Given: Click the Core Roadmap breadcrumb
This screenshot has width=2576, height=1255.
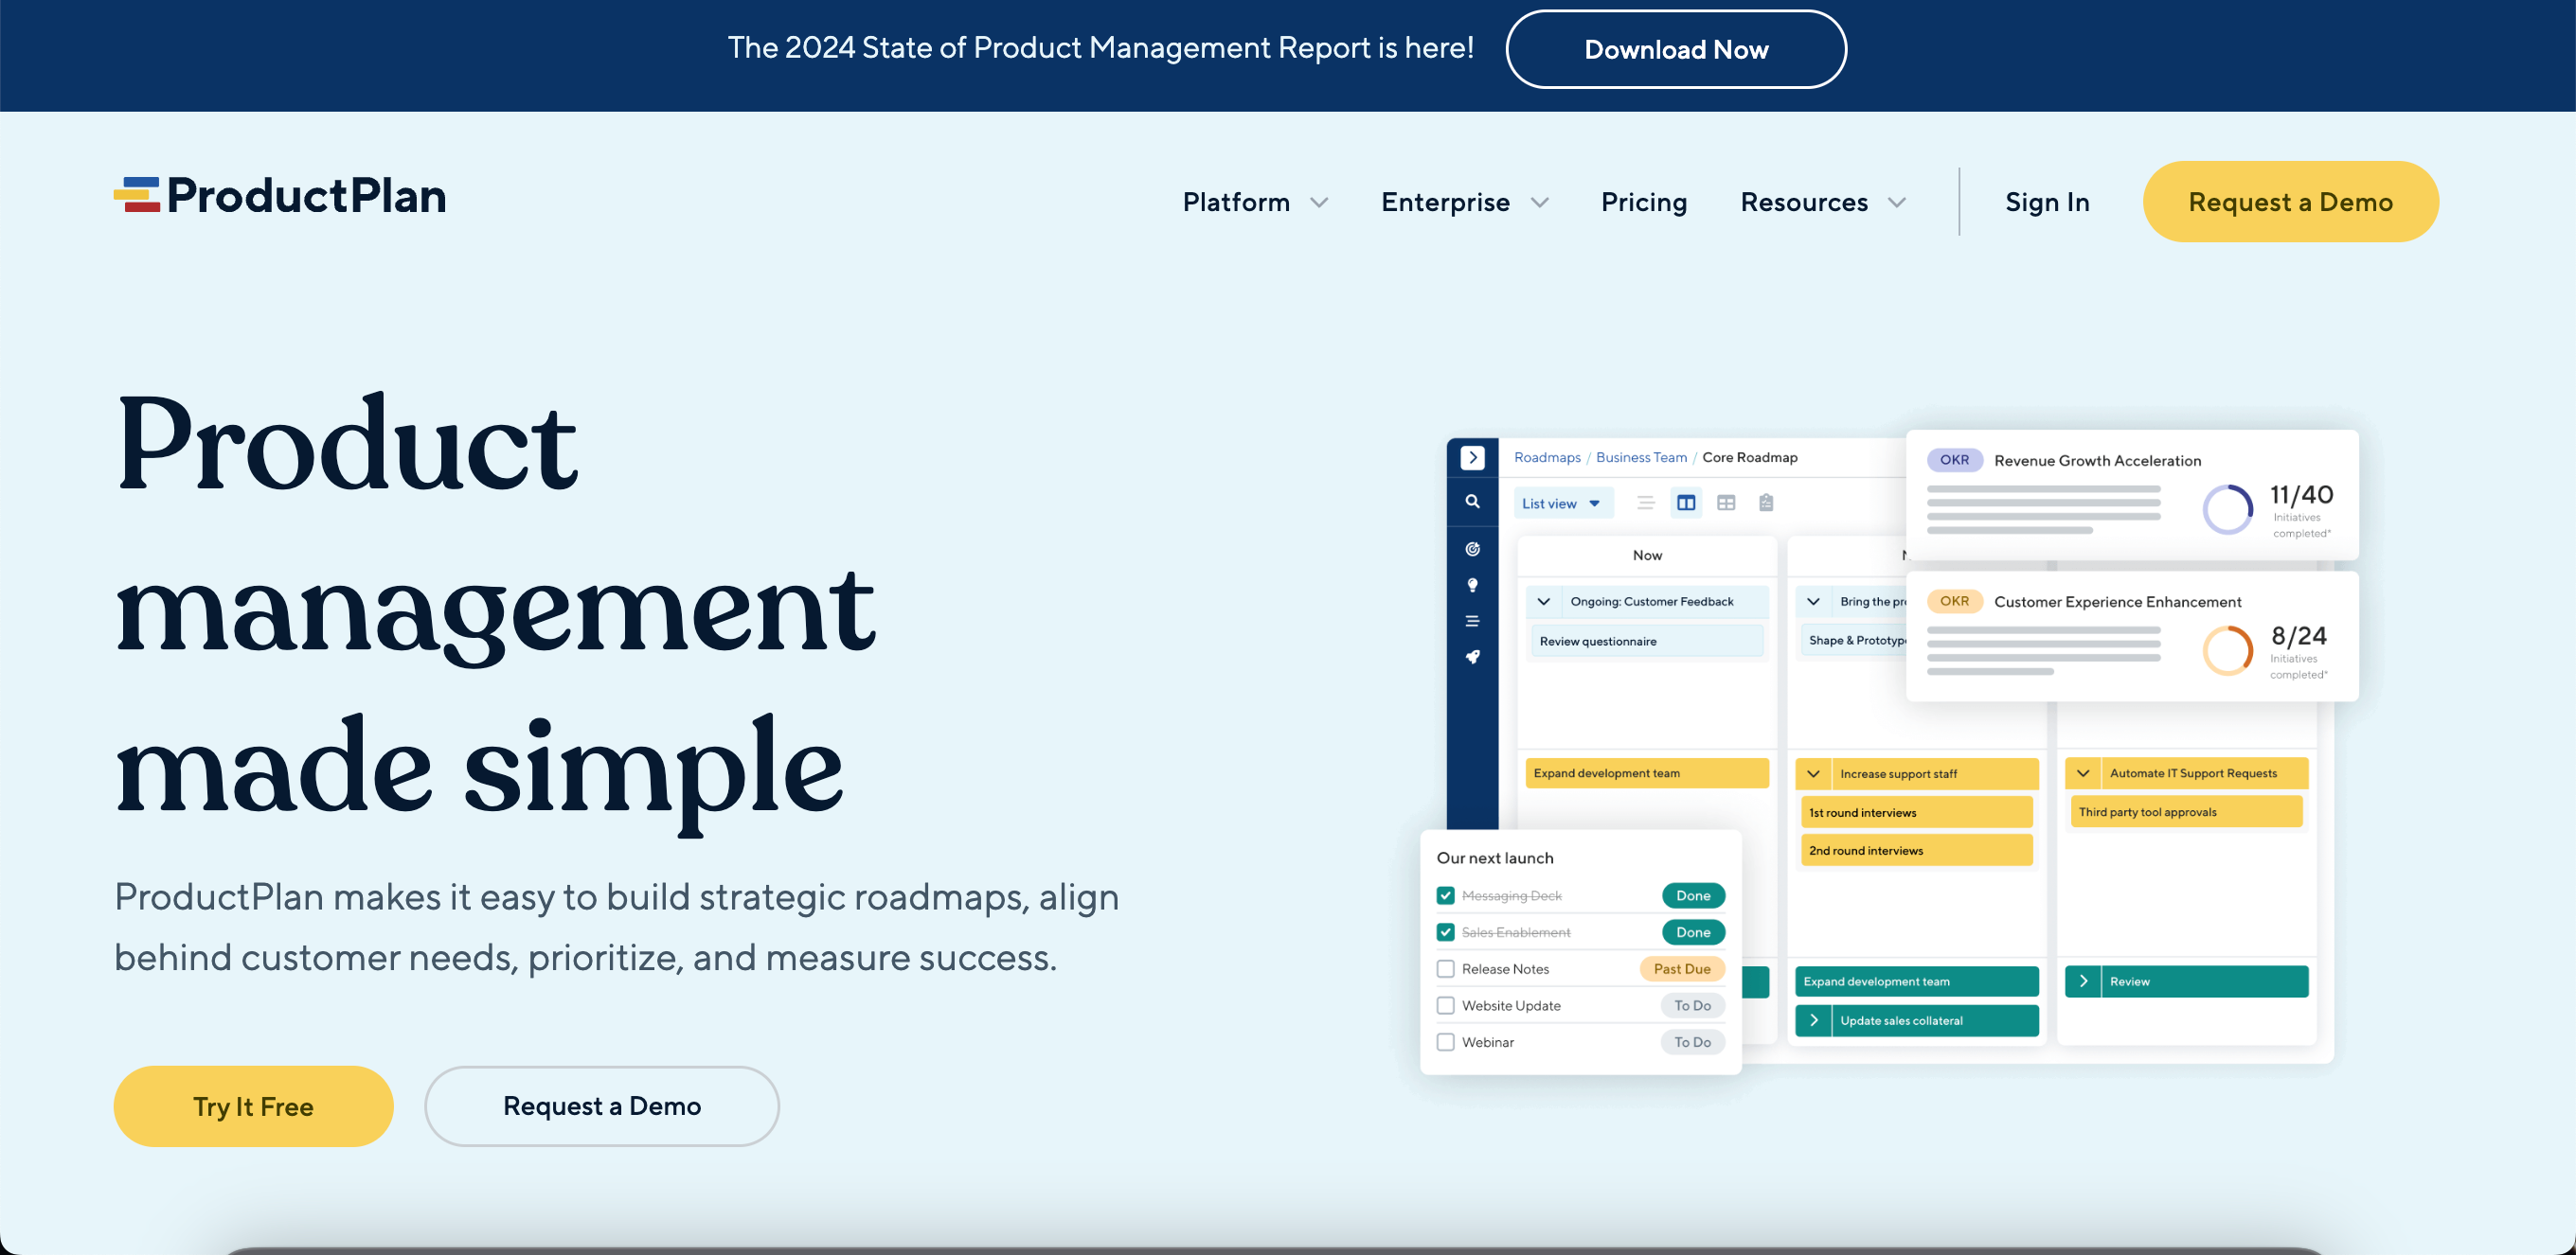Looking at the screenshot, I should click(1750, 458).
